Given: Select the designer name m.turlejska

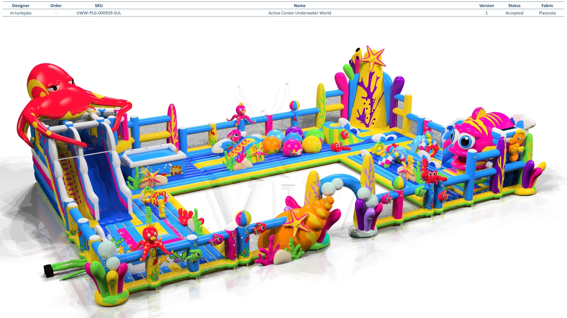Looking at the screenshot, I should point(21,13).
